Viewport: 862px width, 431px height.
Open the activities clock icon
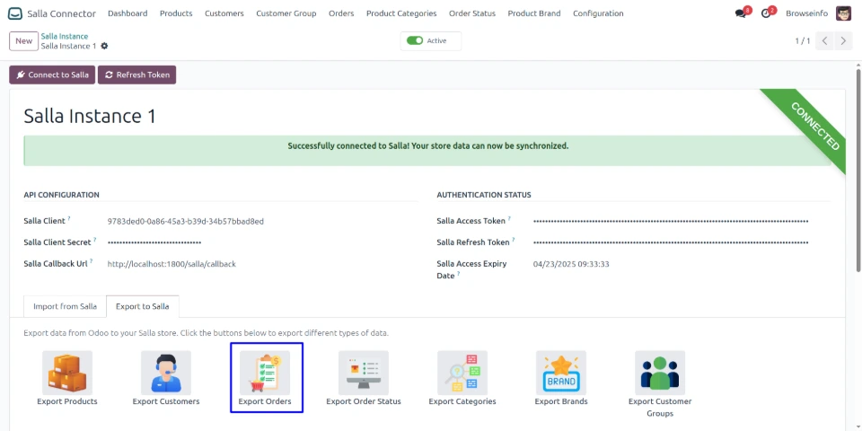766,13
